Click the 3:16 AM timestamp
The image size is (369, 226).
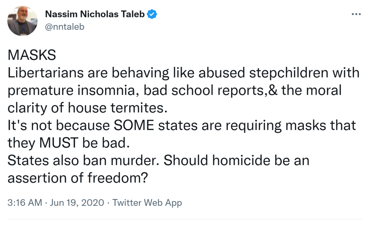25,203
